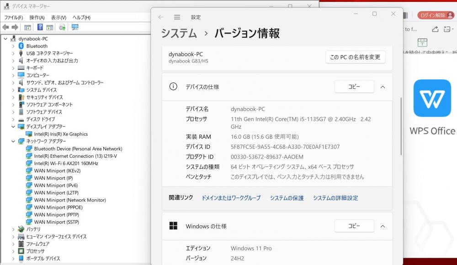Expand the ヒューマン インターフェイス デバイス node
Screen dimensions: 457x265
pos(13,236)
